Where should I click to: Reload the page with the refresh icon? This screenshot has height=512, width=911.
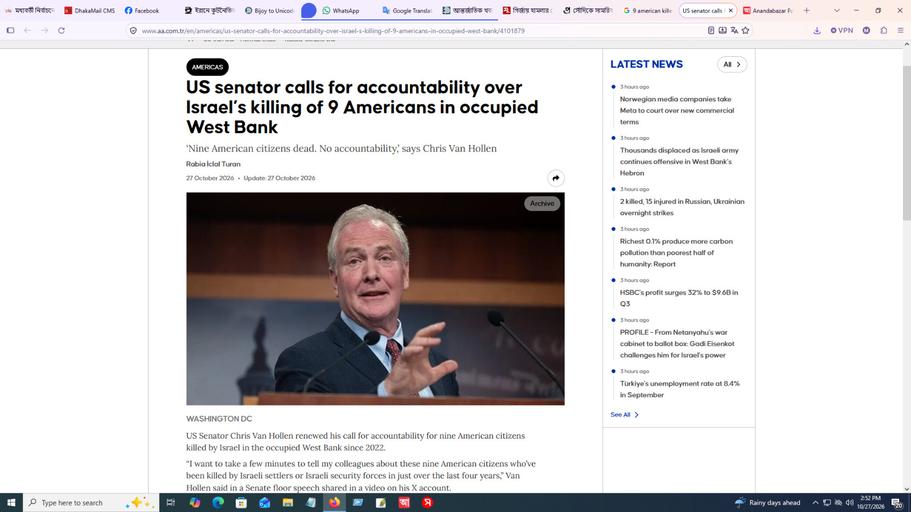(x=61, y=31)
